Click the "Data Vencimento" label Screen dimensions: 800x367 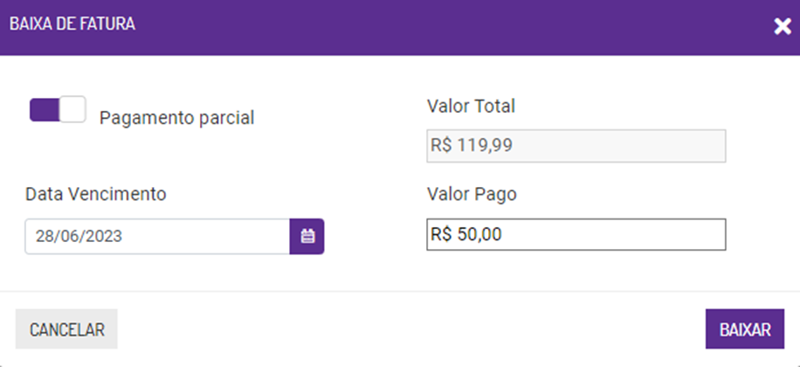point(96,194)
